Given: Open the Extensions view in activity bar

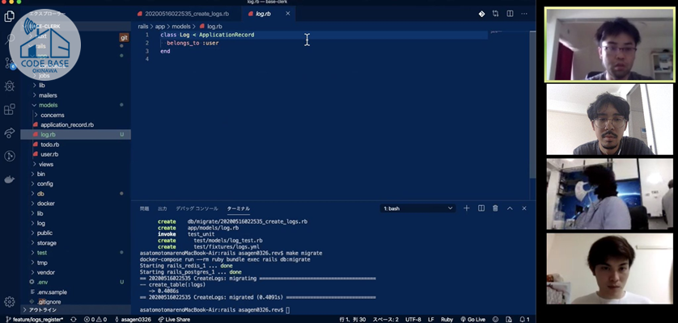Looking at the screenshot, I should pos(10,109).
